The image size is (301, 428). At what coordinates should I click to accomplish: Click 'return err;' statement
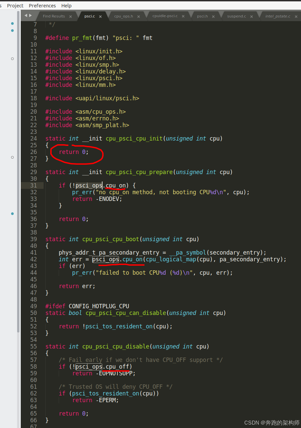(x=77, y=286)
